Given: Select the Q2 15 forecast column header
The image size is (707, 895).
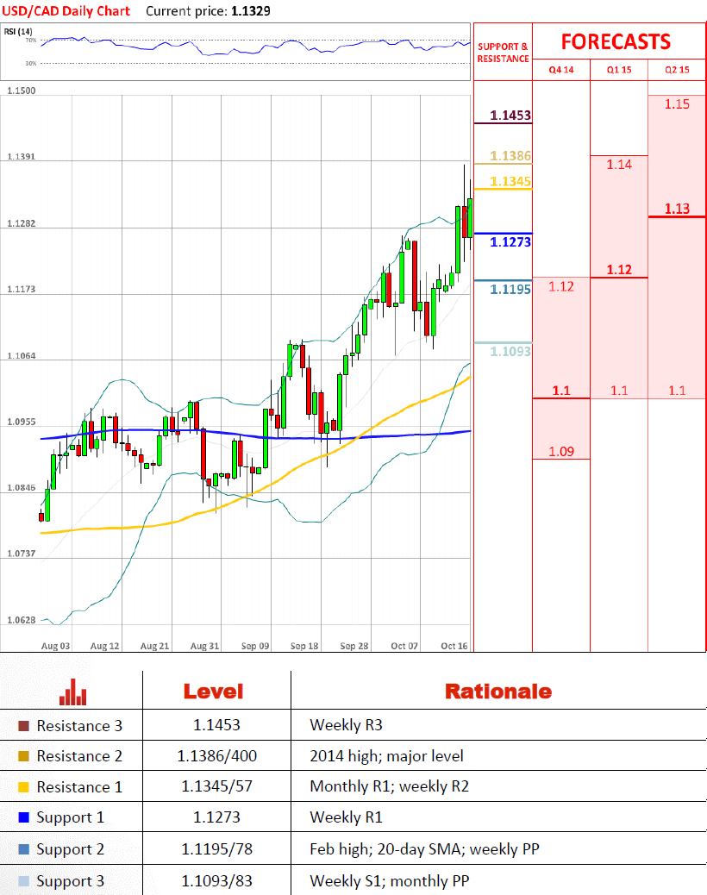Looking at the screenshot, I should (677, 70).
